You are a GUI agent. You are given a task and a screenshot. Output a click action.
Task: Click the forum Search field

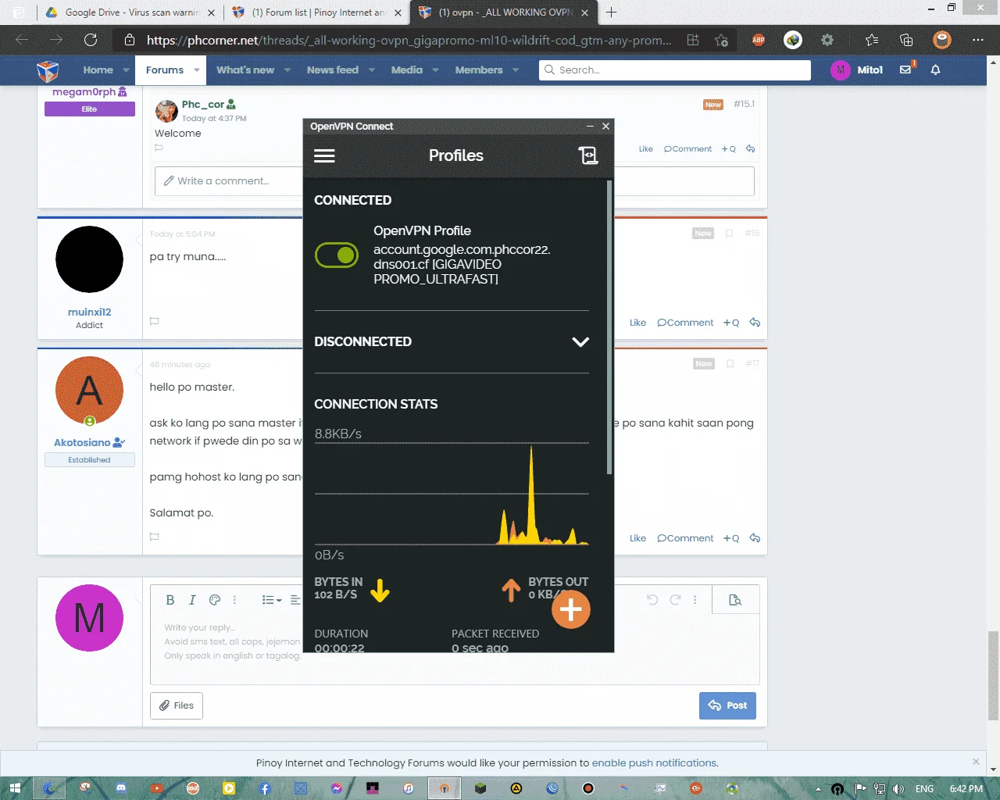(675, 70)
